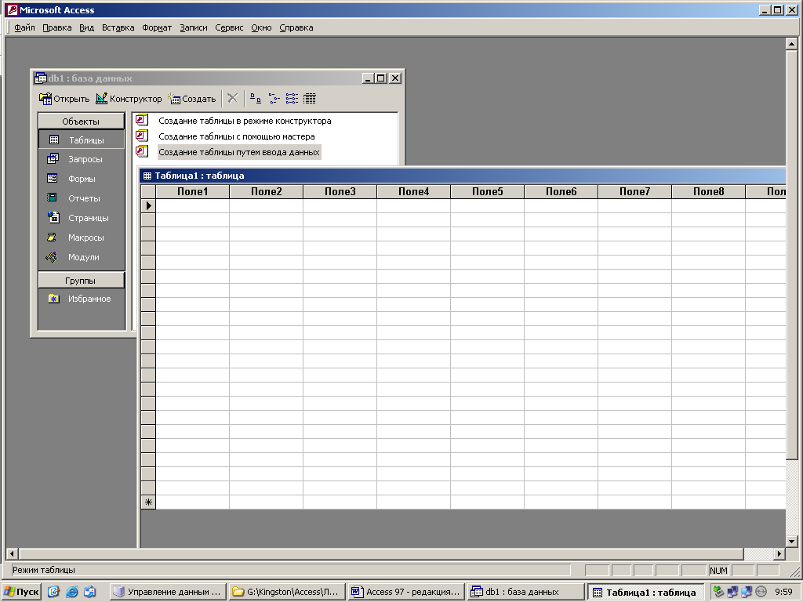Viewport: 803px width, 602px height.
Task: Click the Создать button in db1 window
Action: point(193,99)
